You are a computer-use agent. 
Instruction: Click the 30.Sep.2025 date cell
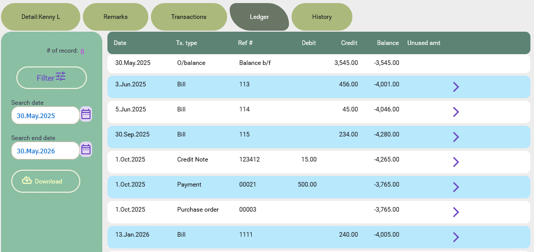pyautogui.click(x=132, y=134)
